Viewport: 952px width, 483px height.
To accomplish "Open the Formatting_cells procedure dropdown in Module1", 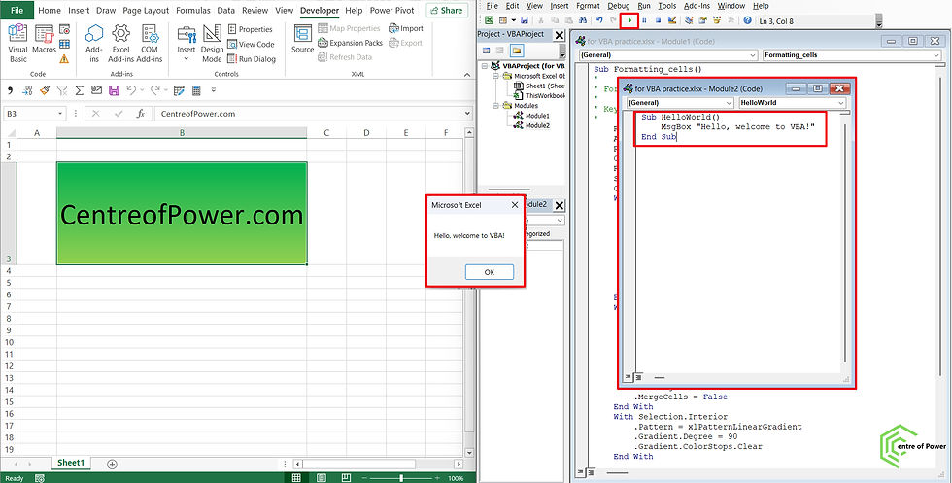I will (x=936, y=55).
